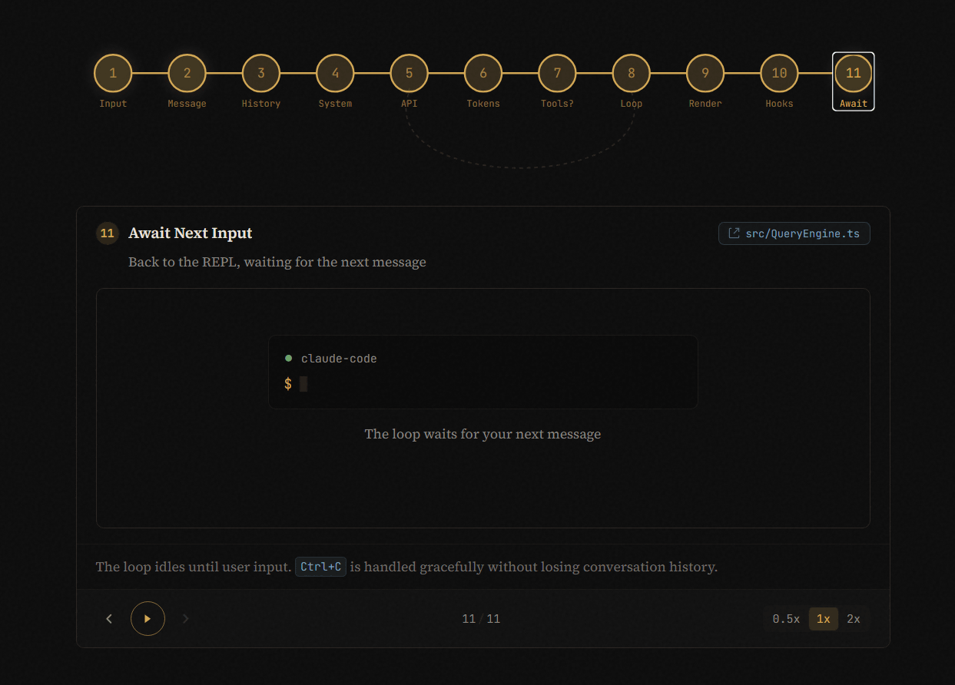Select step 6 Tokens circle

pos(483,74)
